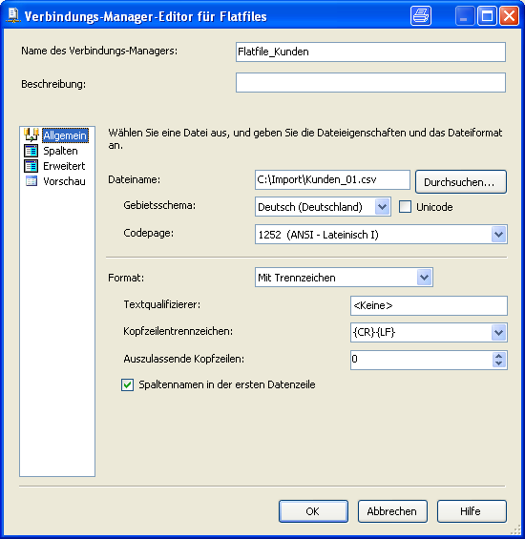Screen dimensions: 525x539
Task: Expand the Kopfzeilentrennzeichen dropdown
Action: (499, 332)
